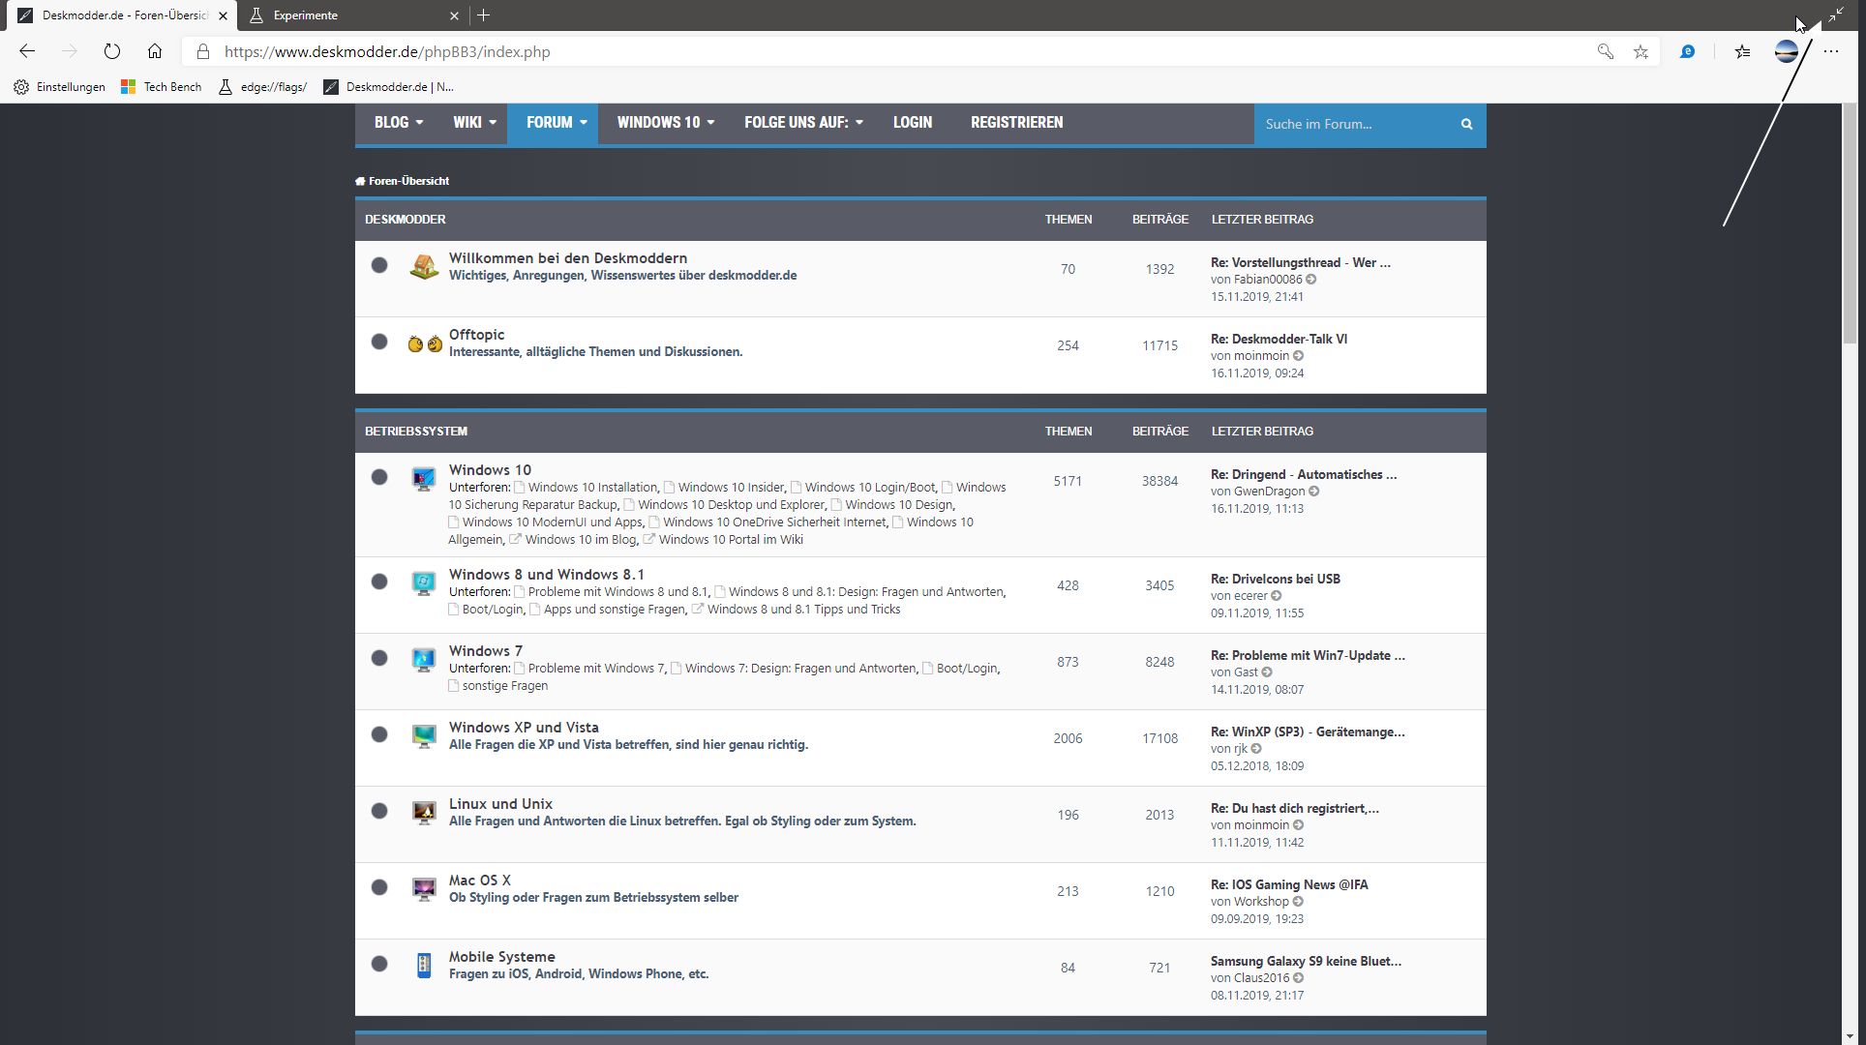Screen dimensions: 1866x1045
Task: Open the edge://flags/ bookmark
Action: click(262, 87)
